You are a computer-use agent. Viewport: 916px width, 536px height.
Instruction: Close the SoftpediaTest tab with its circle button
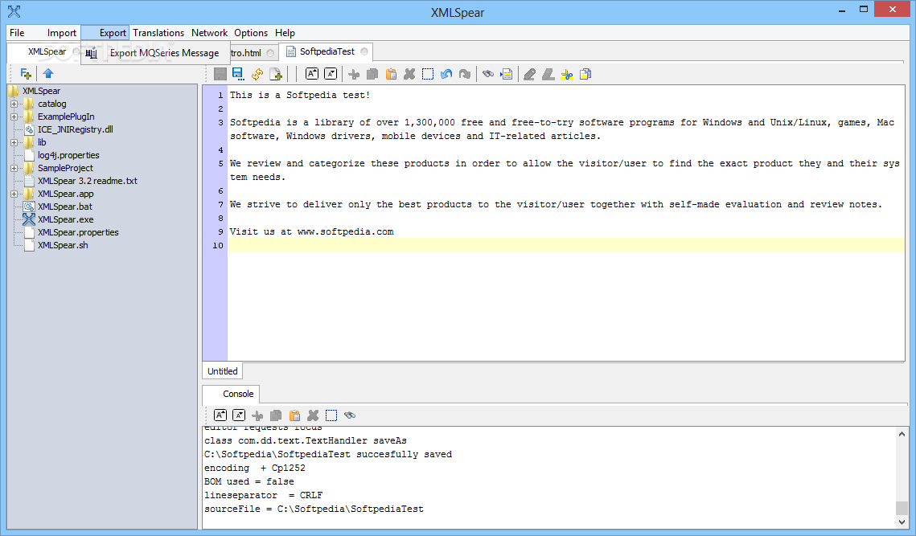(364, 51)
